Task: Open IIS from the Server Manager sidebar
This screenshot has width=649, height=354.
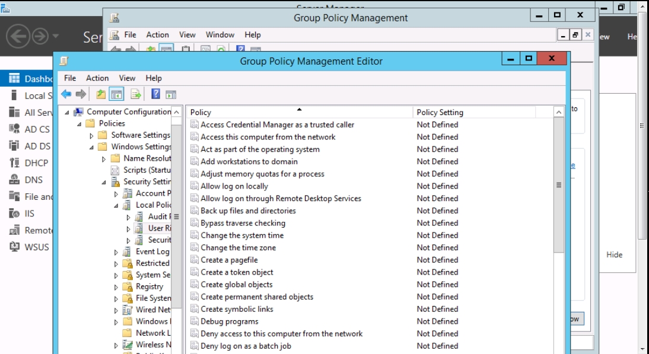Action: click(29, 213)
